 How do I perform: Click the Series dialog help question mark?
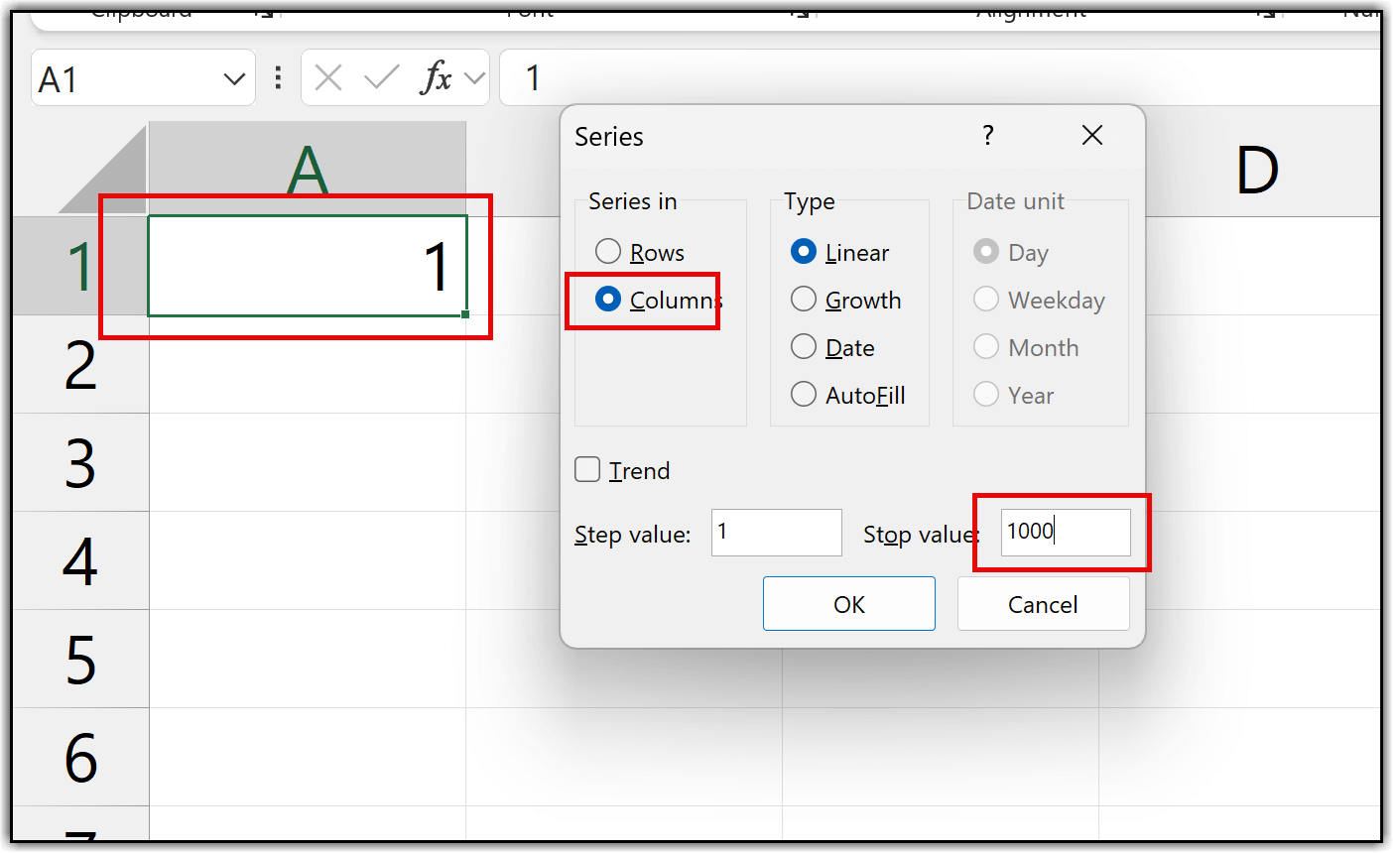(x=987, y=136)
